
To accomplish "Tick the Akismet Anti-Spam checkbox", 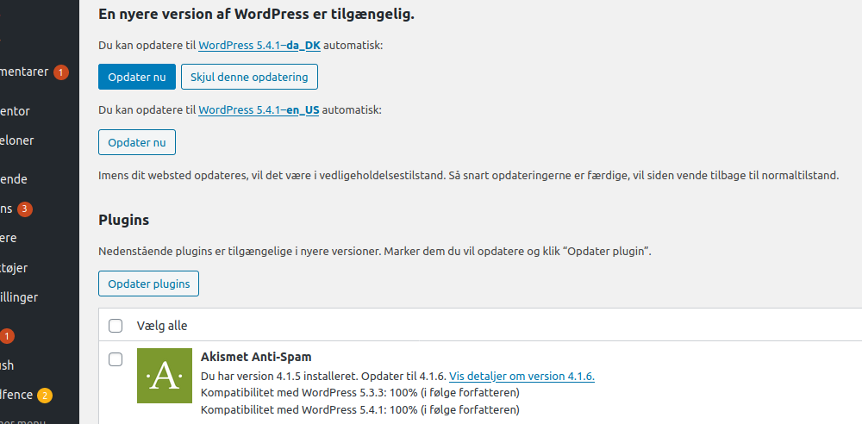I will click(116, 359).
